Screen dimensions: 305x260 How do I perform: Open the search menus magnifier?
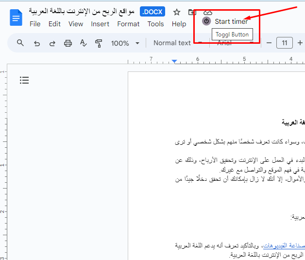(x=20, y=43)
